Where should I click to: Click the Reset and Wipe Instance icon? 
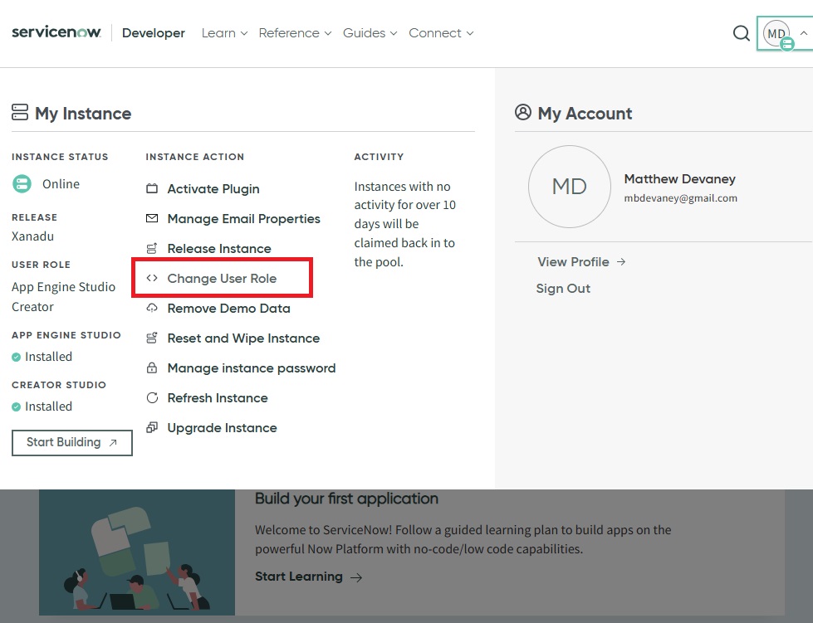click(x=152, y=338)
